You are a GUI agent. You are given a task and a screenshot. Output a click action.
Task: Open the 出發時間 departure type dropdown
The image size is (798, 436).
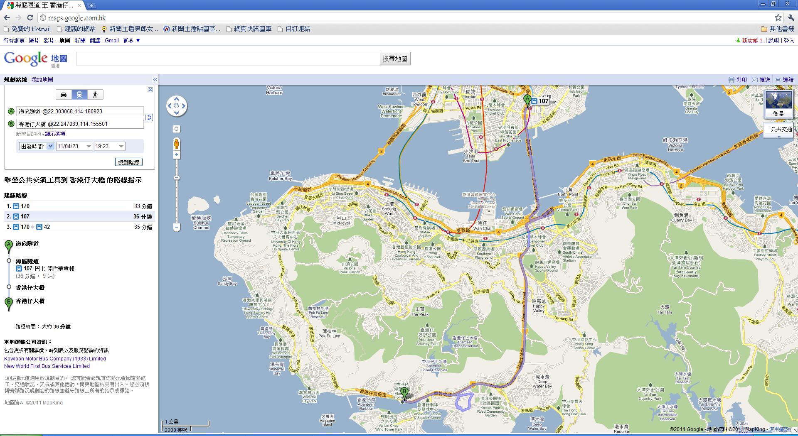(x=37, y=146)
